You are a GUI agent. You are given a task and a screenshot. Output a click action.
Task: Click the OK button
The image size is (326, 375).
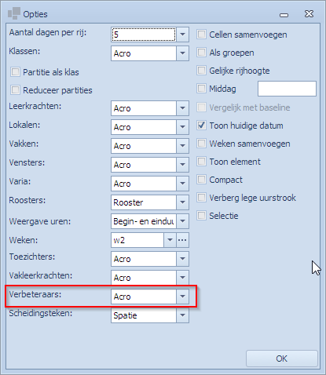point(282,359)
